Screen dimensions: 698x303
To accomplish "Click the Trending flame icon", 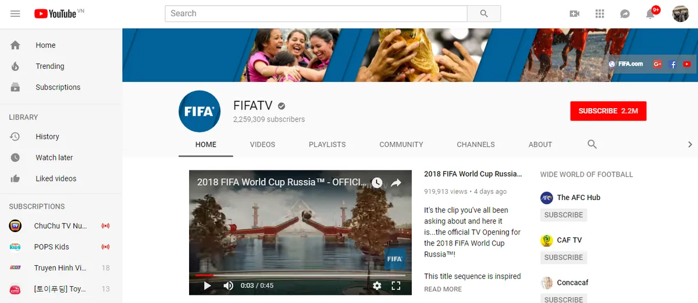I will point(15,66).
